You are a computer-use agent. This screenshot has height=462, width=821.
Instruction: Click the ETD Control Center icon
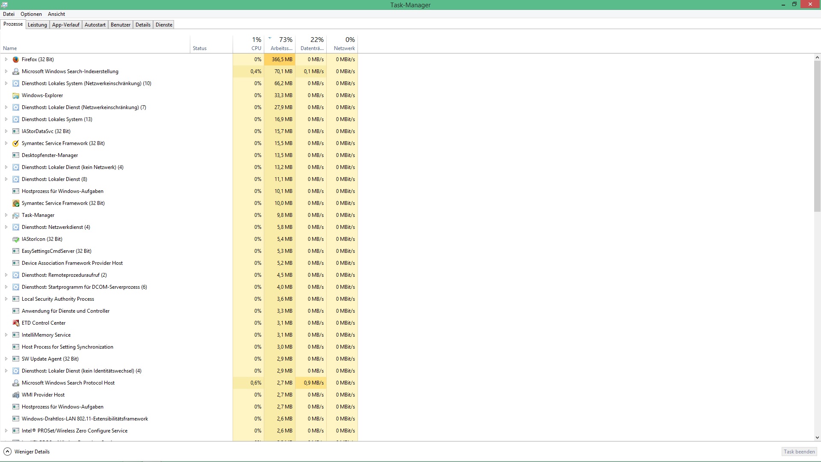16,323
